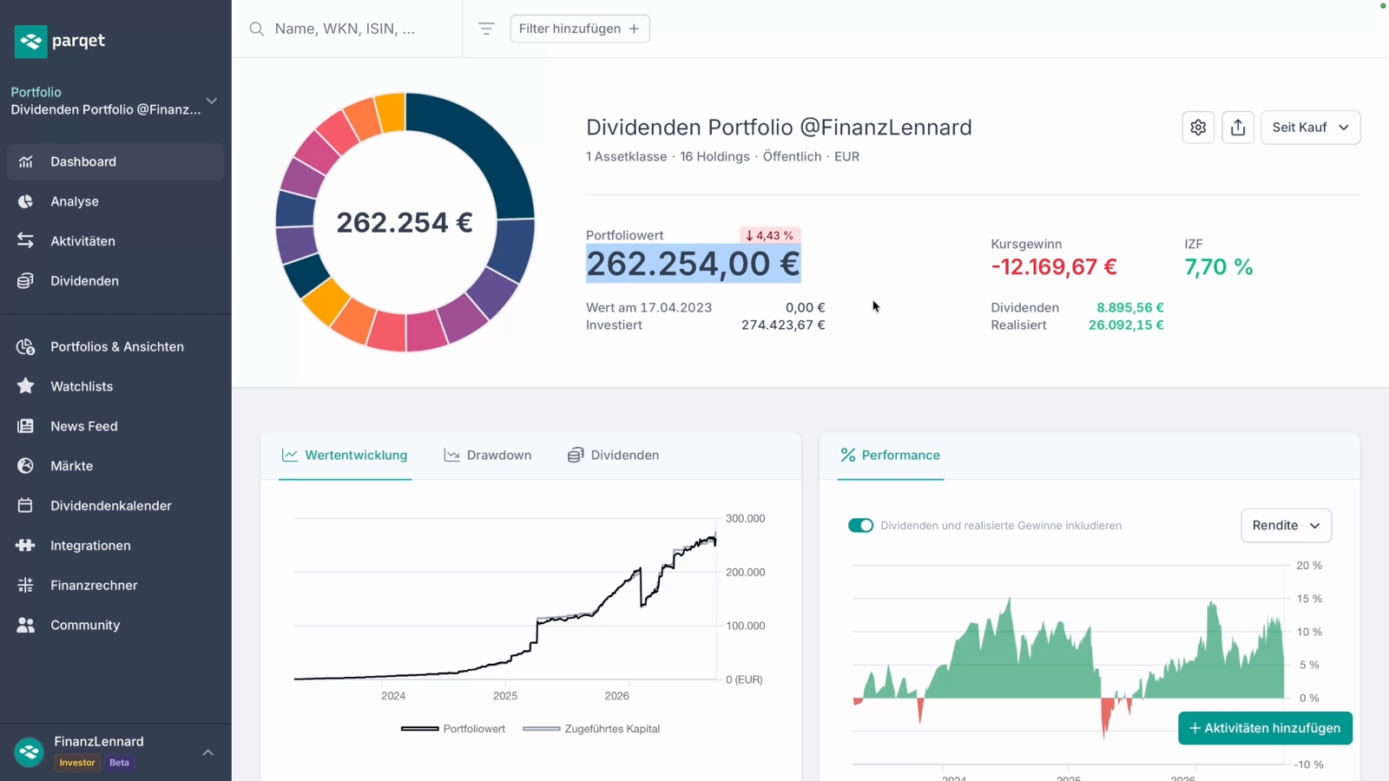Click the FinanzLennard avatar icon
The height and width of the screenshot is (781, 1389).
pos(30,751)
